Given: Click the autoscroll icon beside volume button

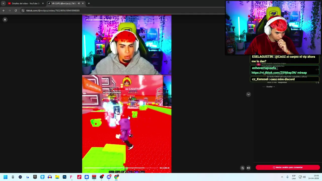Looking at the screenshot, I should click(x=243, y=168).
